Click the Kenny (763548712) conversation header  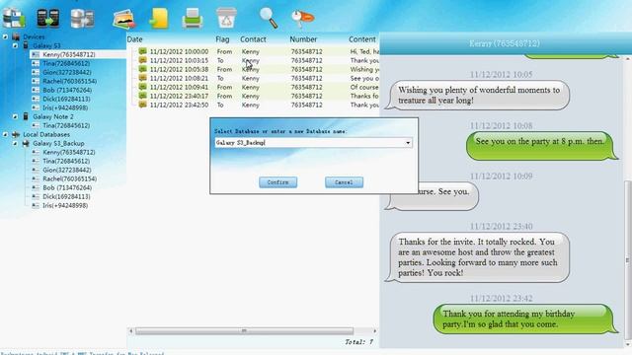(505, 43)
